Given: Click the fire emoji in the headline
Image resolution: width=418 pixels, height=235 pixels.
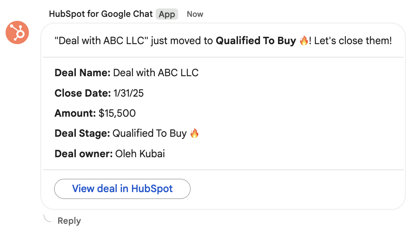Looking at the screenshot, I should coord(304,41).
